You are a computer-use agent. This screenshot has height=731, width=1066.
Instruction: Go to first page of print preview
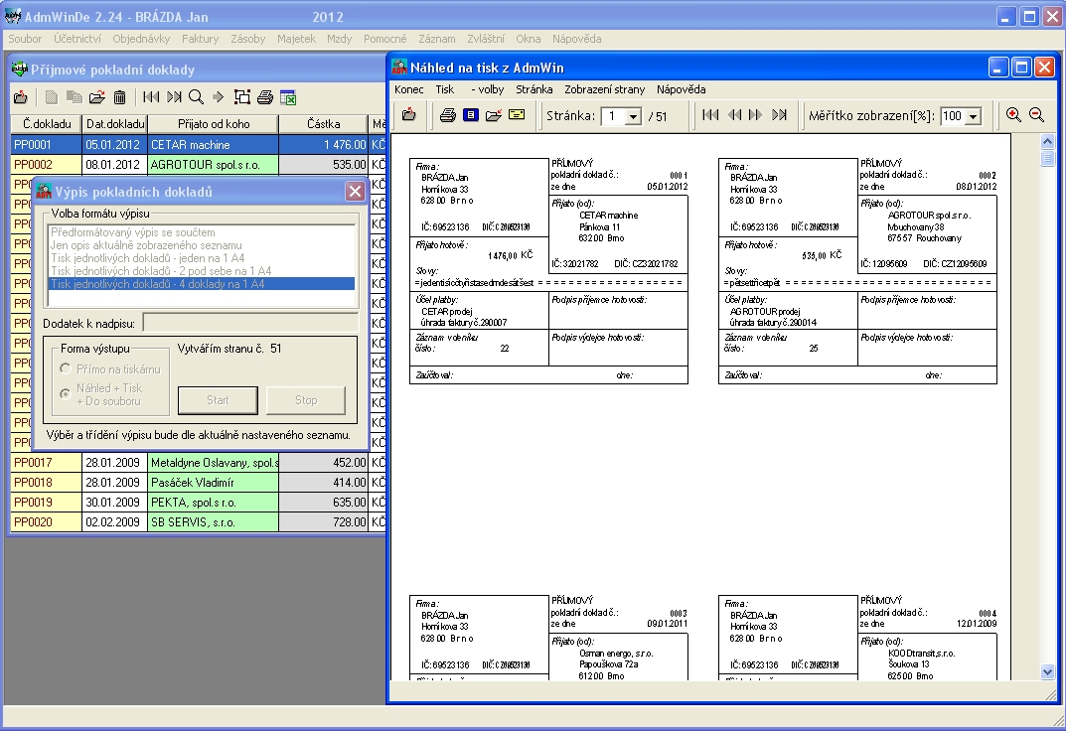pyautogui.click(x=710, y=115)
